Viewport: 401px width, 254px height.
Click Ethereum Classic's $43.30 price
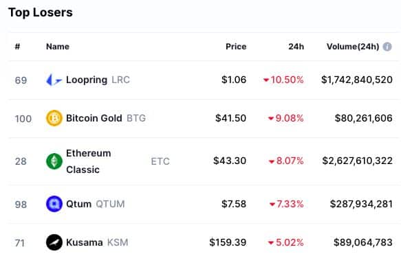(x=230, y=161)
